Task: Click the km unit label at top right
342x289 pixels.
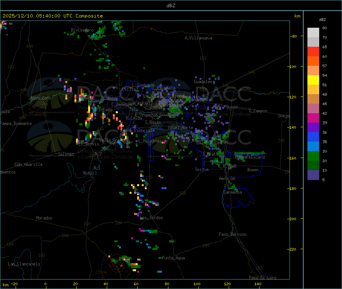Action: [x=297, y=16]
